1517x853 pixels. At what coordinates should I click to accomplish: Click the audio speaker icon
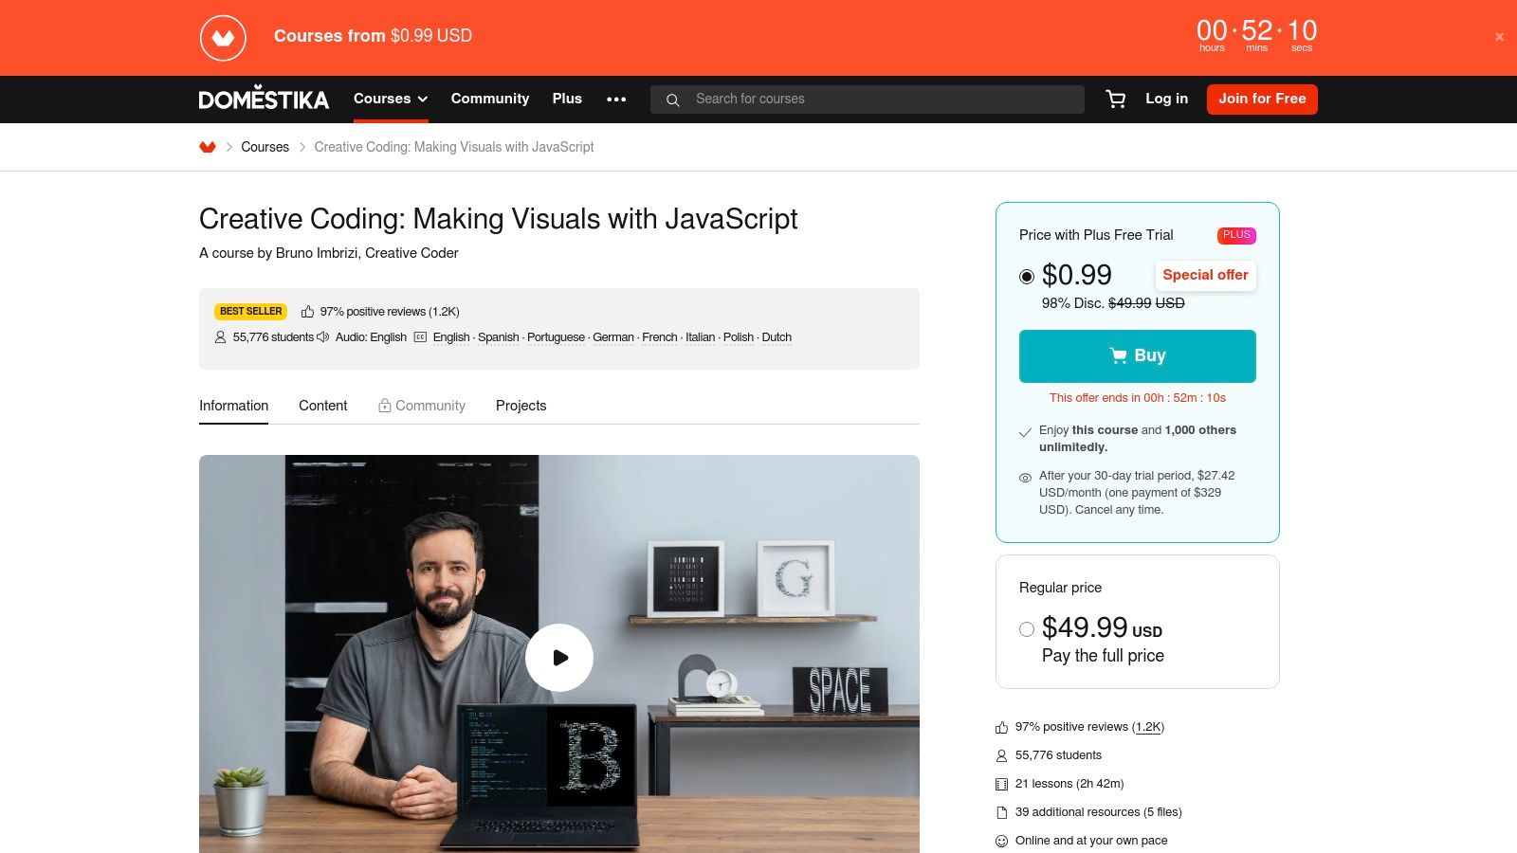[x=323, y=337]
